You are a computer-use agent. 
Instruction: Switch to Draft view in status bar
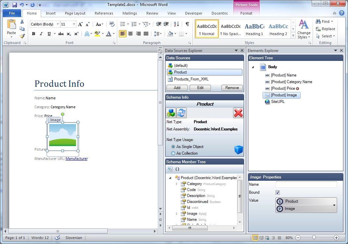(279, 238)
